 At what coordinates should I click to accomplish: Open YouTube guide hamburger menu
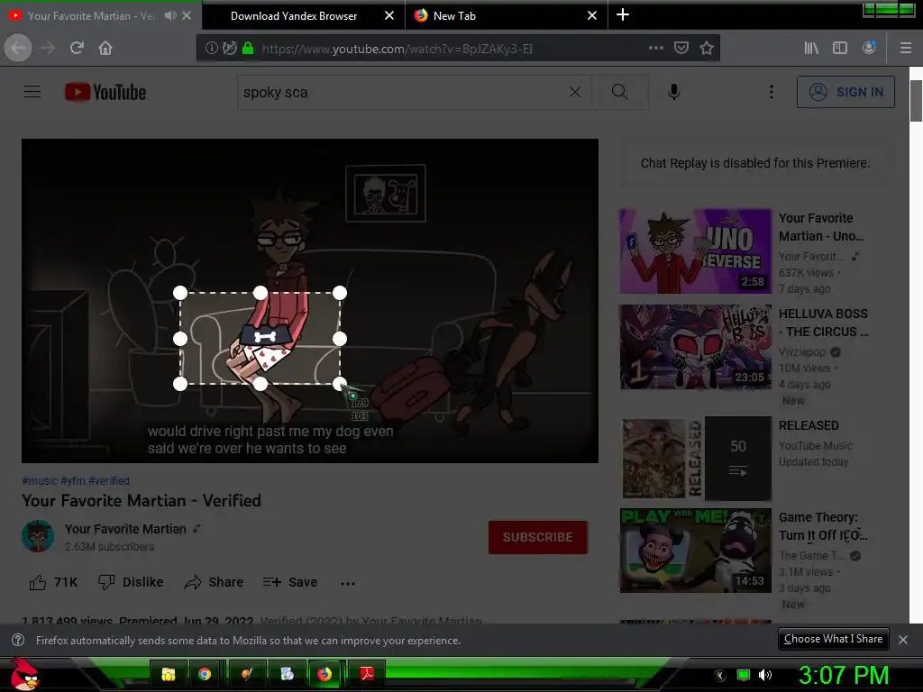32,92
